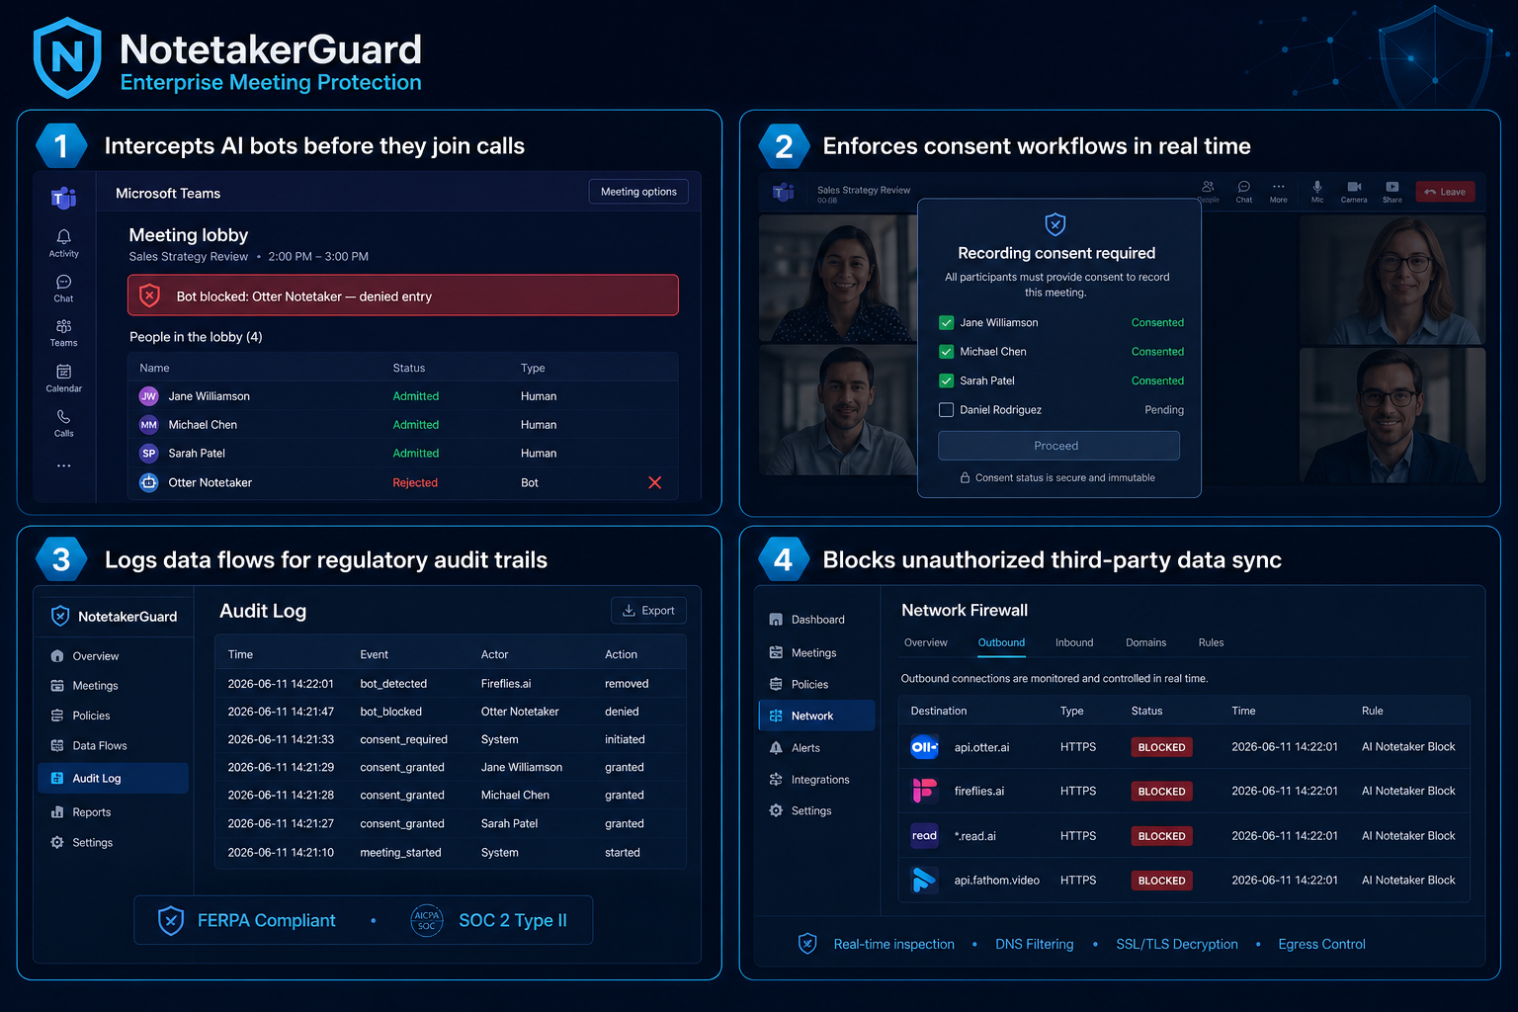The width and height of the screenshot is (1518, 1012).
Task: Click the BLOCKED status badge for fireflies.ai
Action: [x=1161, y=792]
